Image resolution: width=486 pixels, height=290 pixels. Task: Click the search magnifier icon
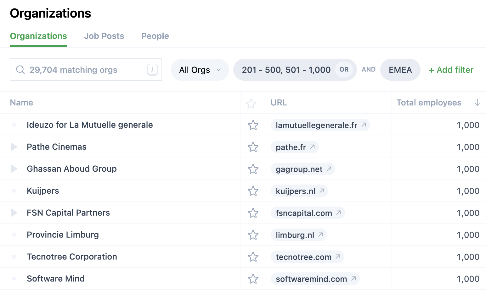click(20, 70)
